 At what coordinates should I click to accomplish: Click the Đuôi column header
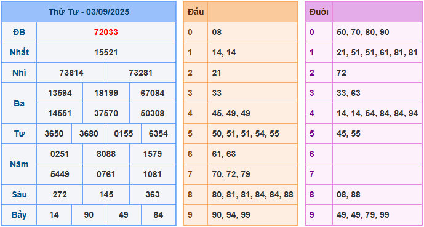pos(319,12)
